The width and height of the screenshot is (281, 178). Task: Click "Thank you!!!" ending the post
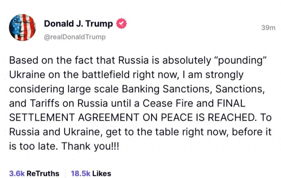point(90,146)
